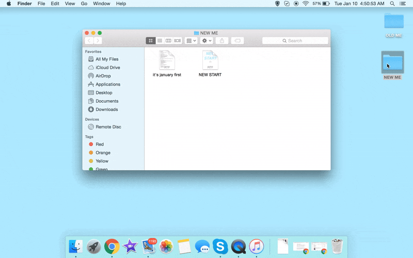Select the OLD ME desktop folder
The height and width of the screenshot is (258, 413).
[x=394, y=25]
